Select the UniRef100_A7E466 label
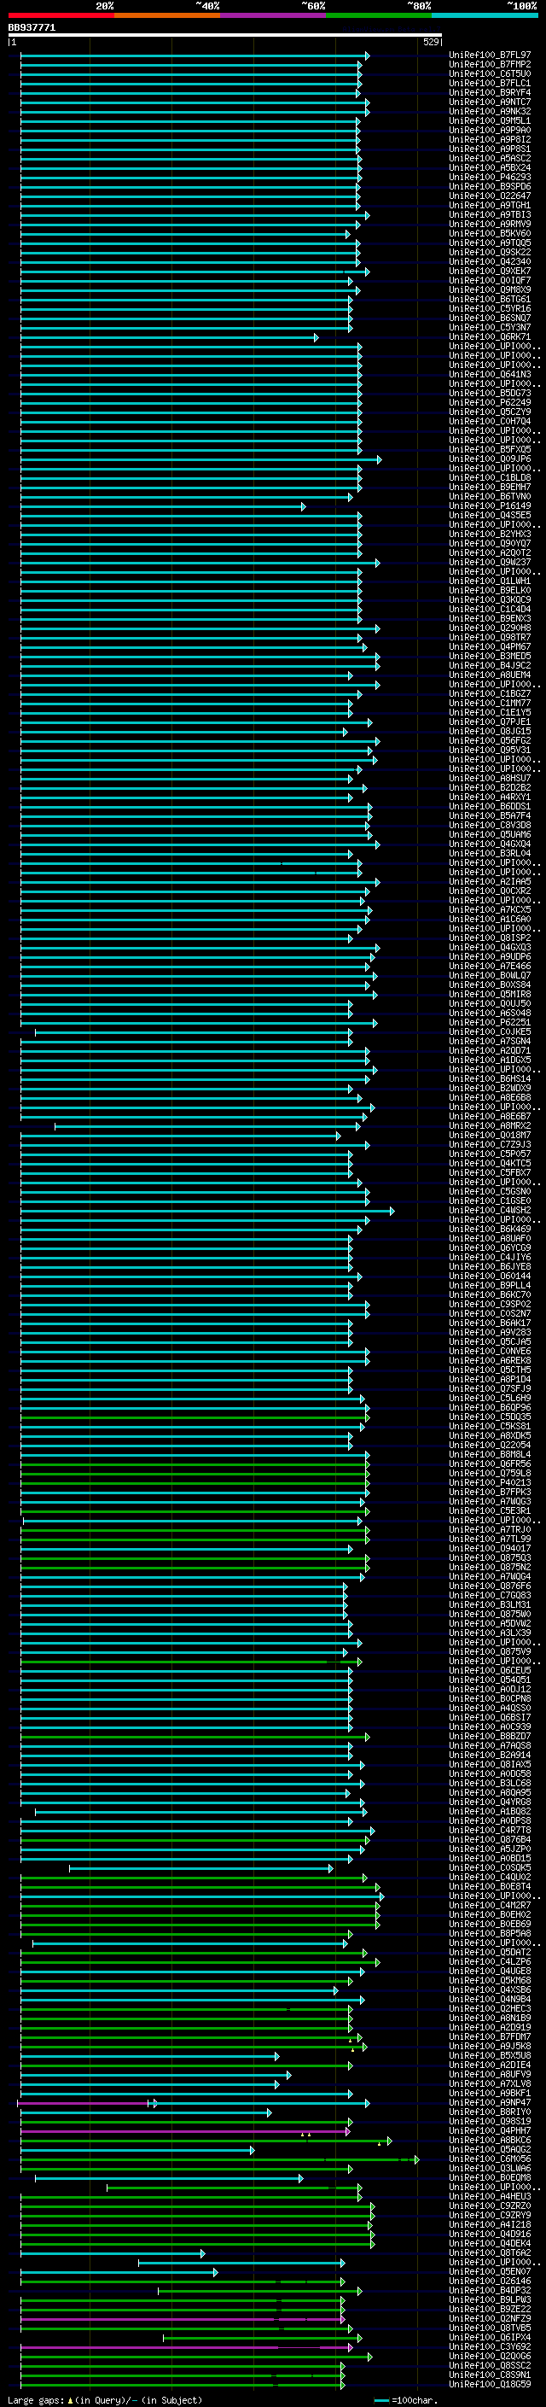 pos(490,967)
